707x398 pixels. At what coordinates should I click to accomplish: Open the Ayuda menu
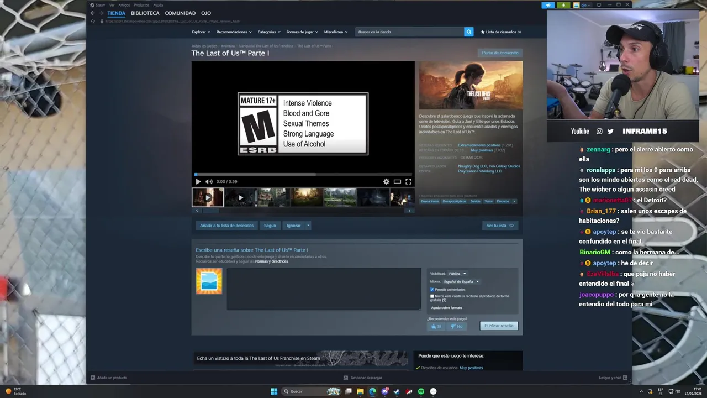158,5
